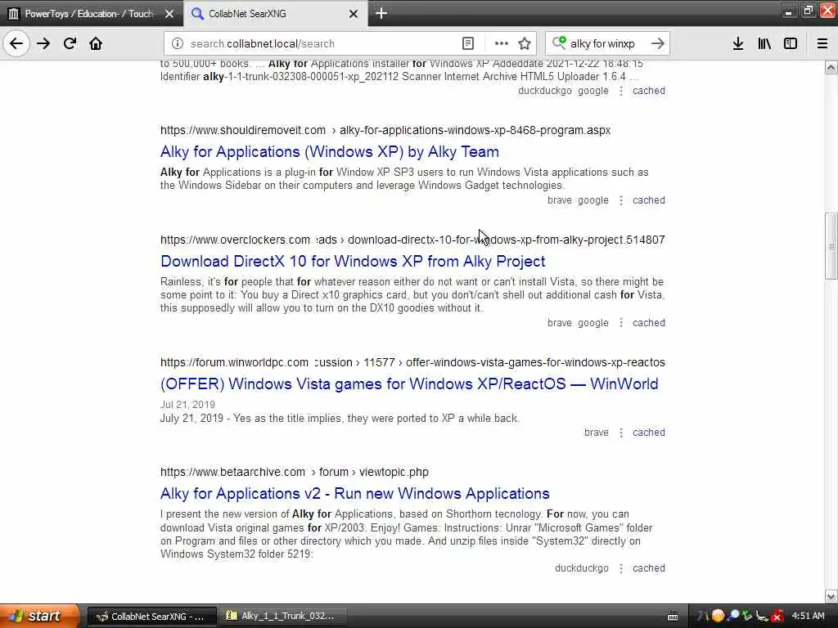This screenshot has height=628, width=838.
Task: Open the browser home page
Action: (x=96, y=44)
